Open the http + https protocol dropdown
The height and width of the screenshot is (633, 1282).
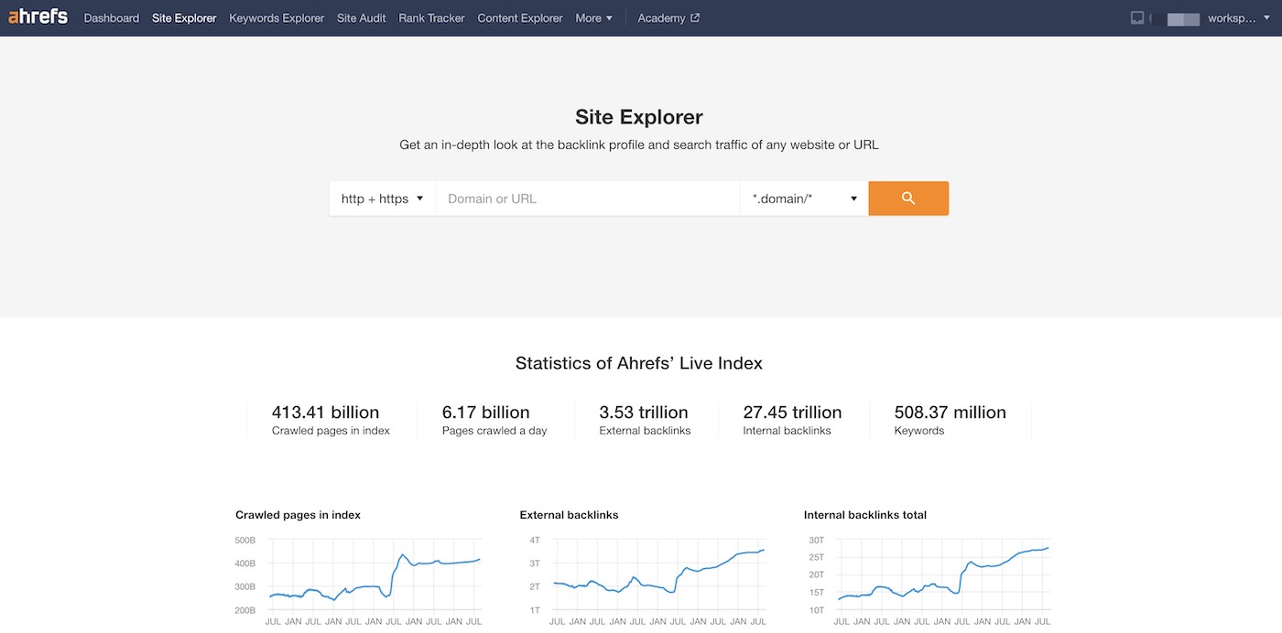pos(382,198)
